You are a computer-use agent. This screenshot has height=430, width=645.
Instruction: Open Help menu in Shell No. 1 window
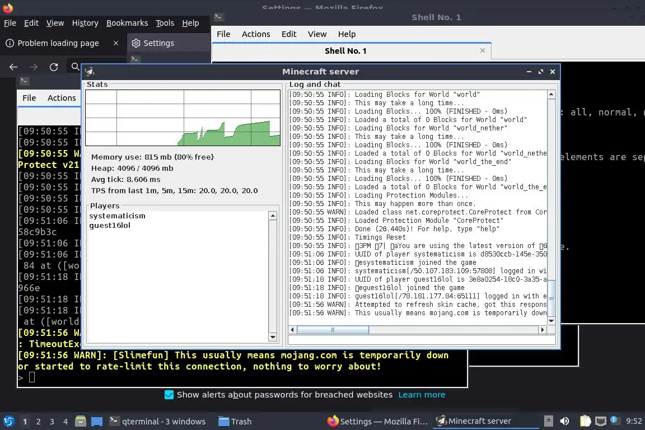(347, 34)
